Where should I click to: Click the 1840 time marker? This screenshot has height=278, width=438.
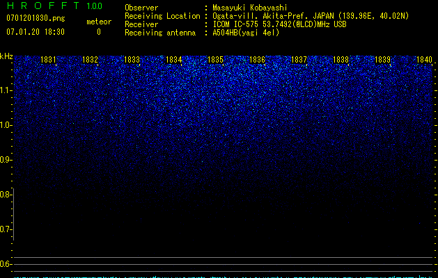coord(424,60)
